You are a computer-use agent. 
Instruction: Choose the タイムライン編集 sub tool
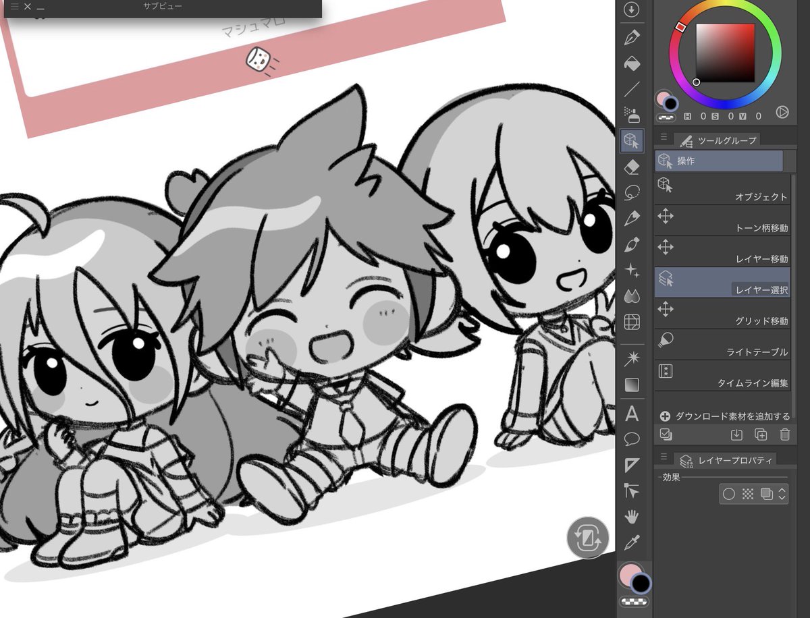pyautogui.click(x=722, y=375)
